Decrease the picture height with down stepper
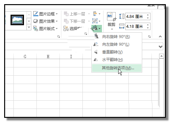This screenshot has height=122, width=170. pos(148,18)
